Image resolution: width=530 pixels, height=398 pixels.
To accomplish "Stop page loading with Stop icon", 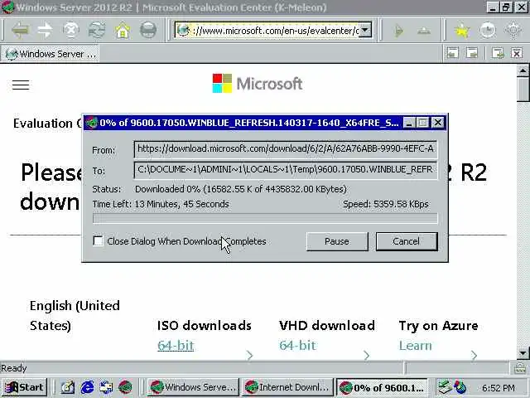I will pyautogui.click(x=71, y=31).
